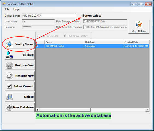Click the row selector arrow for Automation
The width and height of the screenshot is (154, 131).
click(x=37, y=46)
